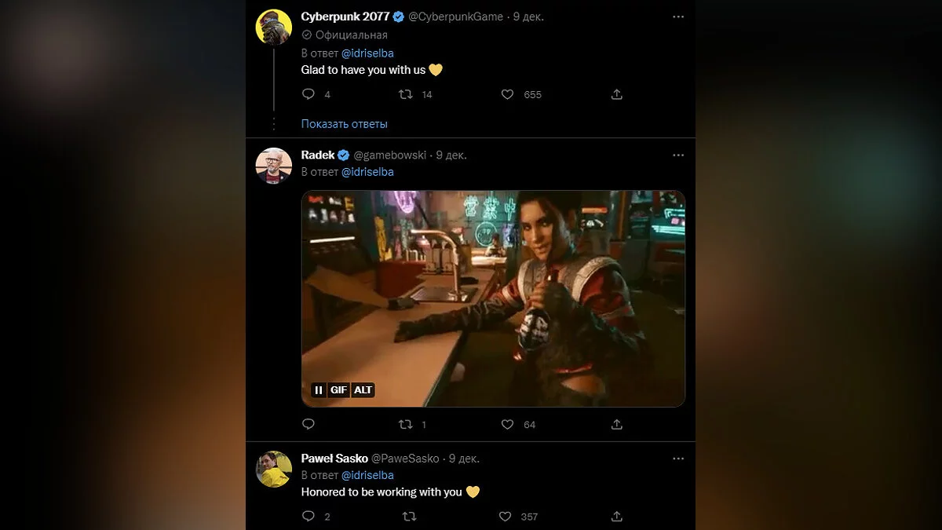Retweet the Cyberpunk 2077 tweet
Screen dimensions: 942x530
(x=406, y=94)
